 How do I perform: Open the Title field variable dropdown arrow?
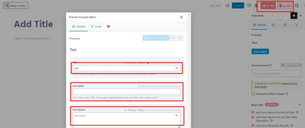[x=177, y=68]
